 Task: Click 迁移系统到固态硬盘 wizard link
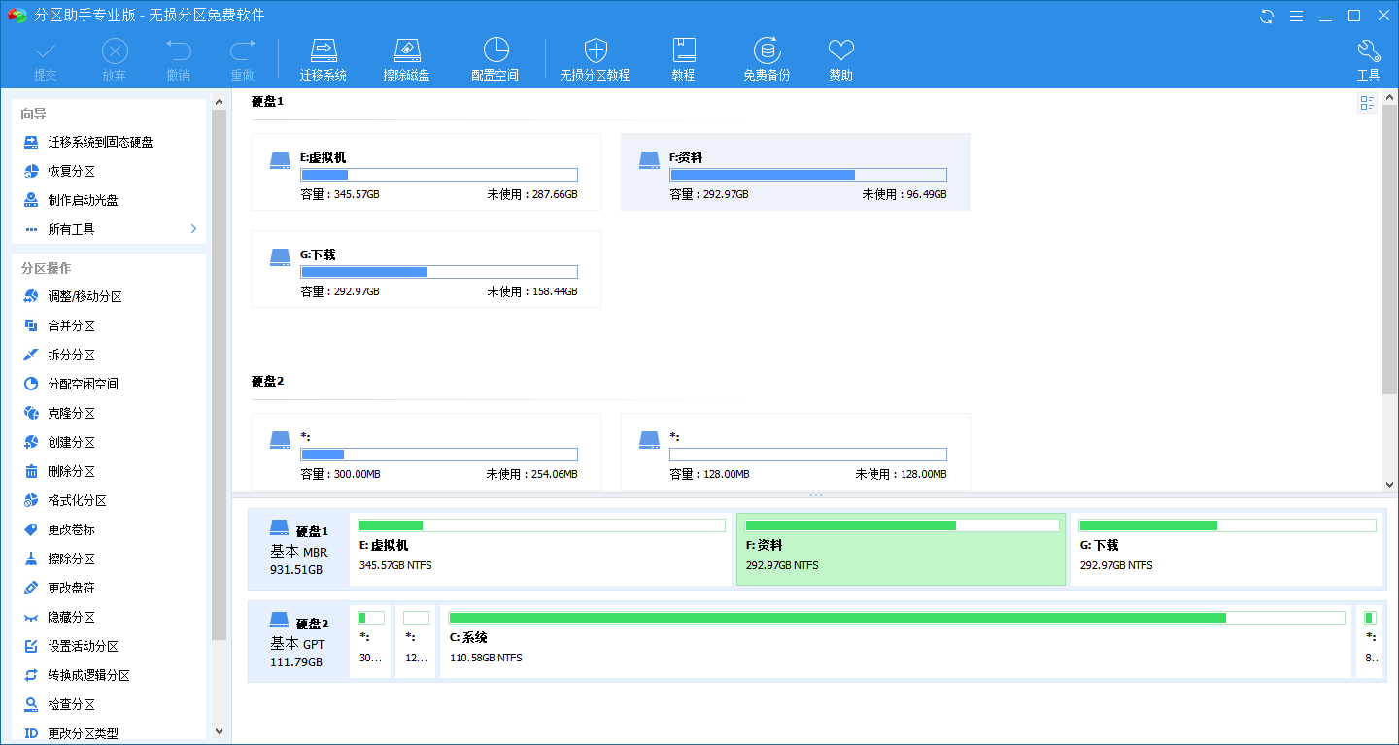point(100,142)
